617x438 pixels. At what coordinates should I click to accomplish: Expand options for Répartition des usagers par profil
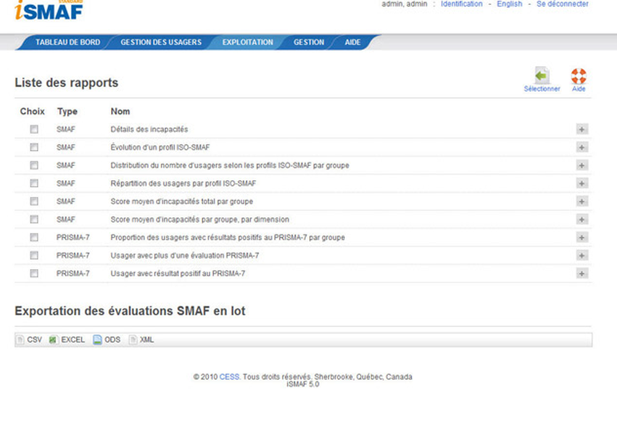pyautogui.click(x=581, y=183)
